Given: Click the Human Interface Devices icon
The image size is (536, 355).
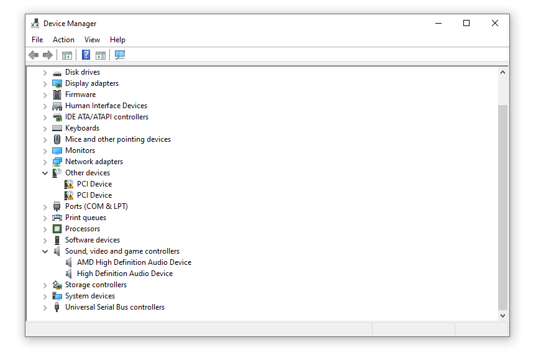Looking at the screenshot, I should click(x=57, y=106).
